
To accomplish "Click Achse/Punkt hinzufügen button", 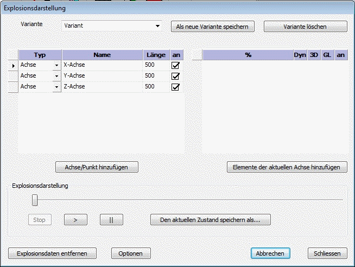I will (x=97, y=167).
